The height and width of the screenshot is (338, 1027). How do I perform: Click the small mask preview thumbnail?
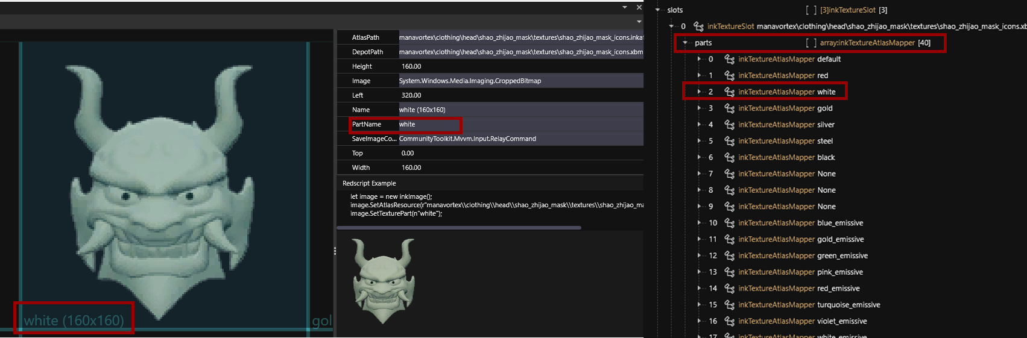click(x=383, y=280)
